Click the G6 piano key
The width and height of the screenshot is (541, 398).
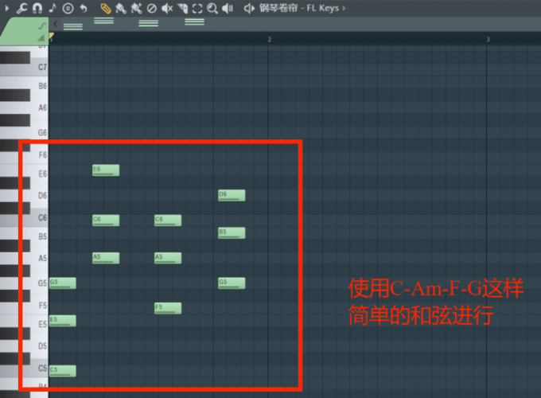click(38, 133)
